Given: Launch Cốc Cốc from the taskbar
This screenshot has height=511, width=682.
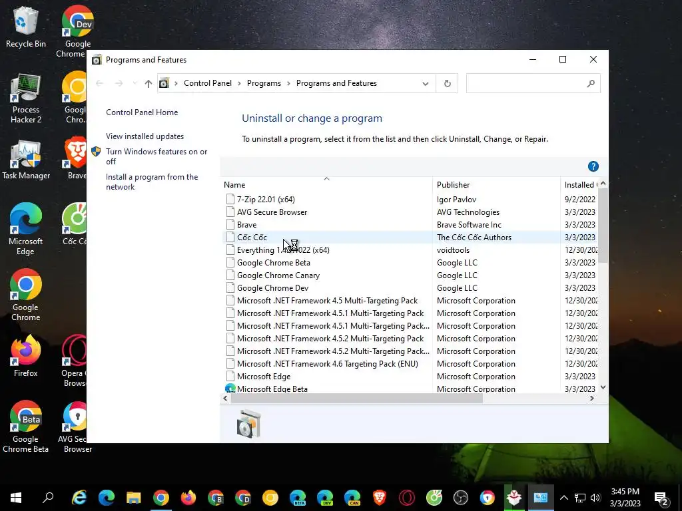Looking at the screenshot, I should pyautogui.click(x=434, y=498).
